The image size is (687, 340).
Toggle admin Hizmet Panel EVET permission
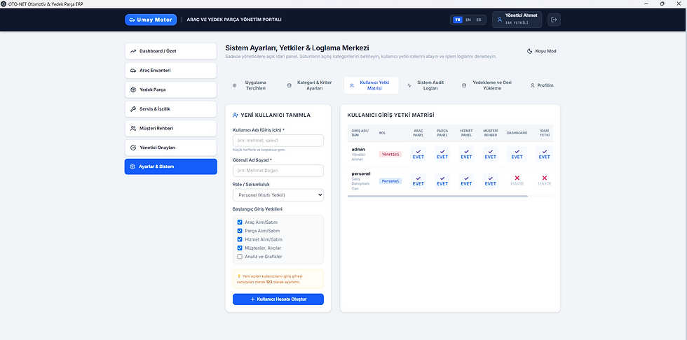click(x=467, y=155)
